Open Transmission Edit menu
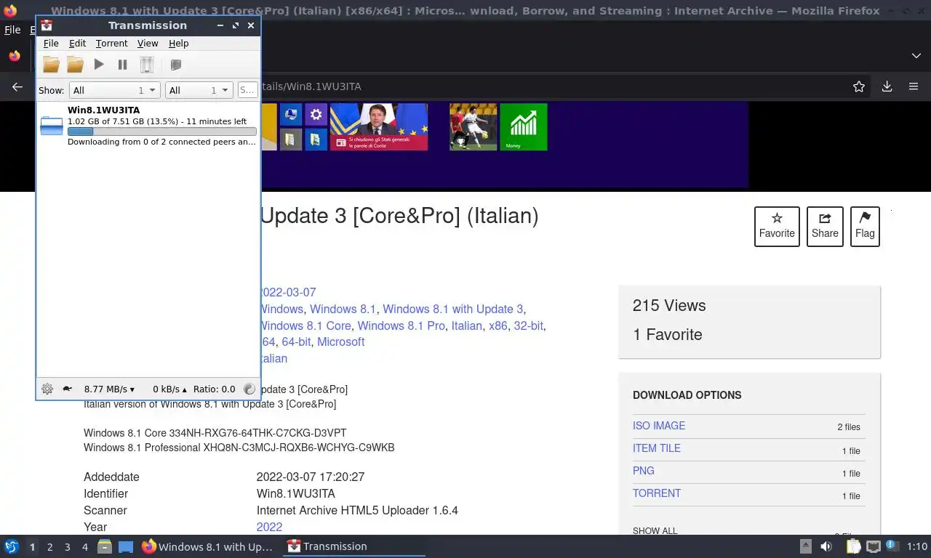 (77, 44)
